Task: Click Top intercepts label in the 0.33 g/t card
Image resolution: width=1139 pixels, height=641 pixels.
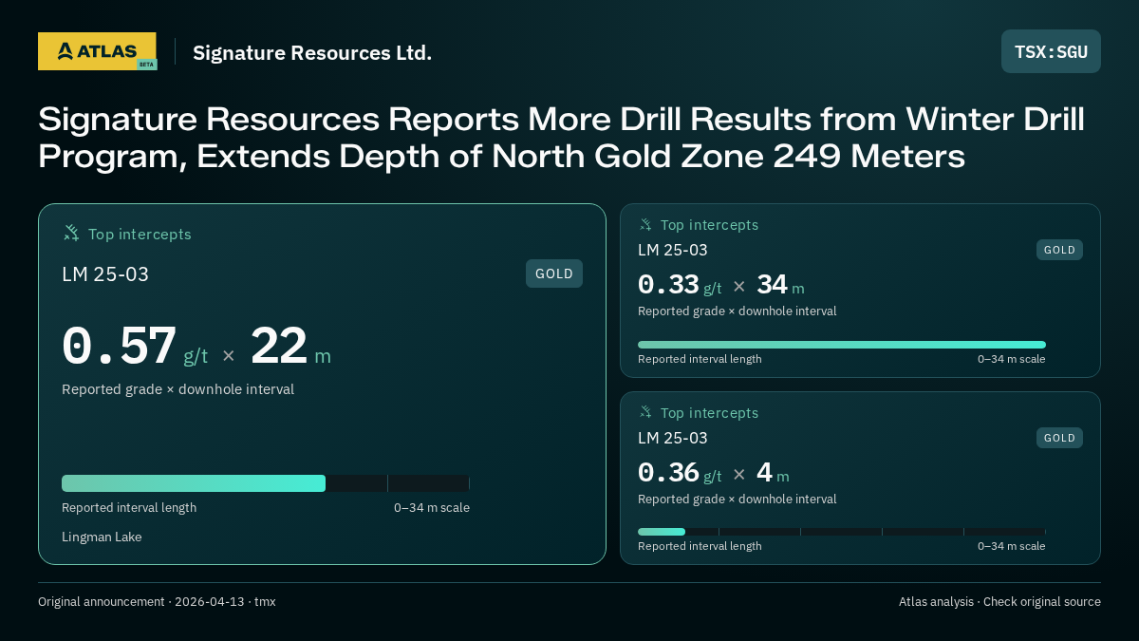Action: 709,225
